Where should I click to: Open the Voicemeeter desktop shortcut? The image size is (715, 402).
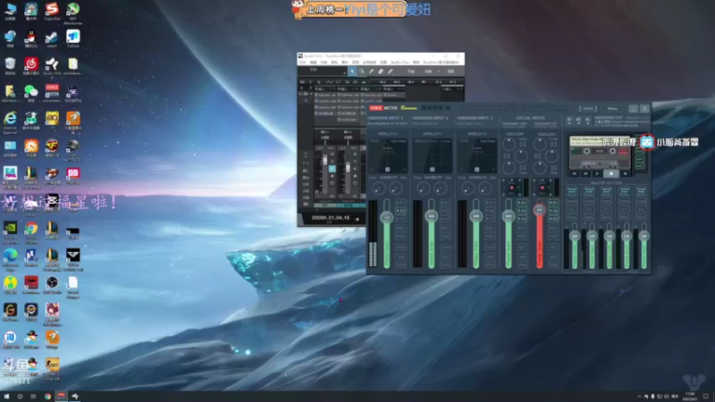coord(52,94)
